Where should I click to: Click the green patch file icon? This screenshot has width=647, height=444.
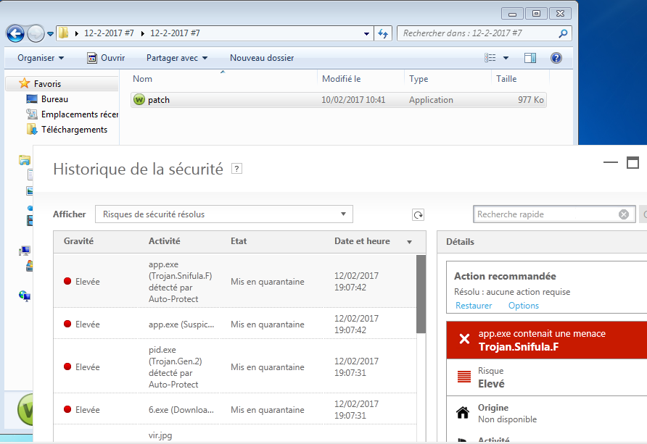(139, 100)
